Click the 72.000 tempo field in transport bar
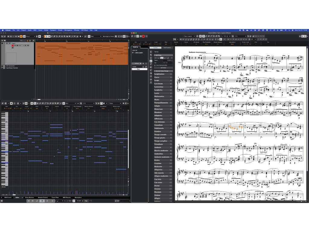 (79, 201)
